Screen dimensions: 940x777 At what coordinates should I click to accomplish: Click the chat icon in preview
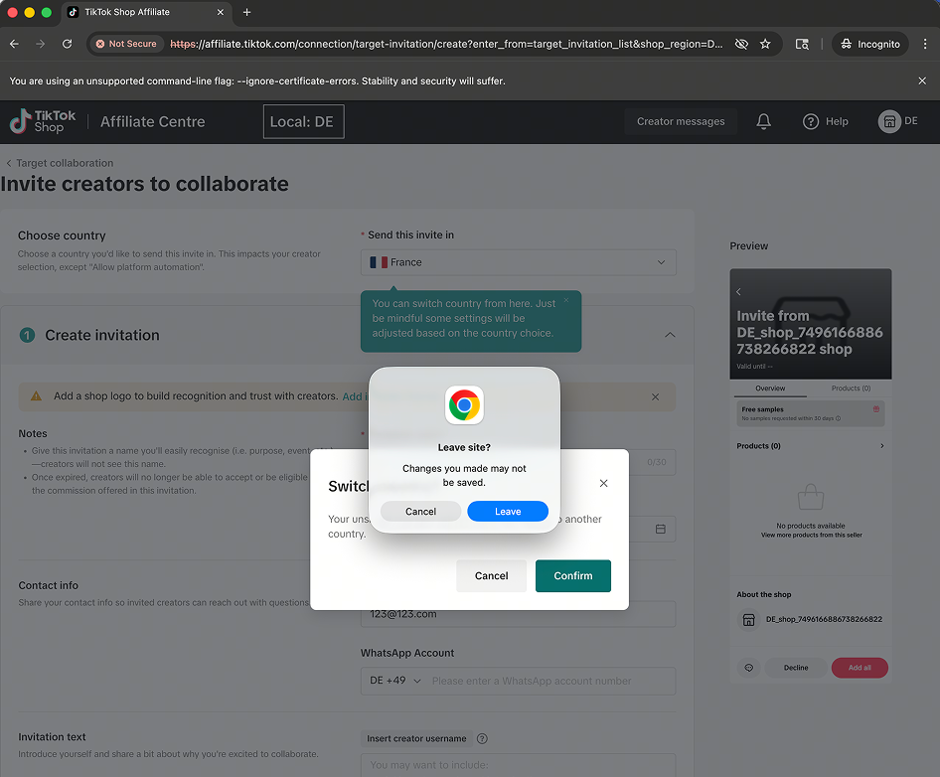(x=749, y=668)
